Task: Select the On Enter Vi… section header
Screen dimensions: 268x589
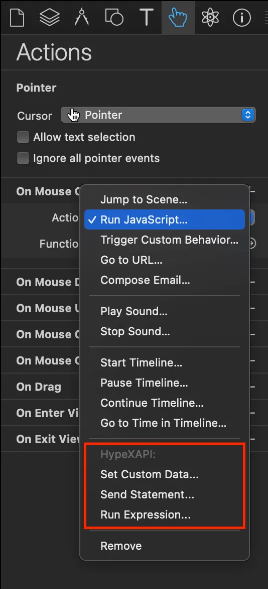Action: click(48, 413)
